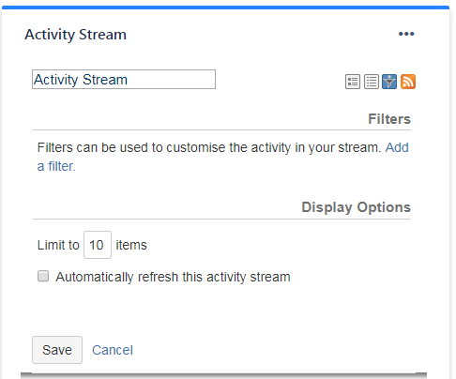The image size is (456, 379).
Task: Click the 'items' label after the limit
Action: [131, 245]
